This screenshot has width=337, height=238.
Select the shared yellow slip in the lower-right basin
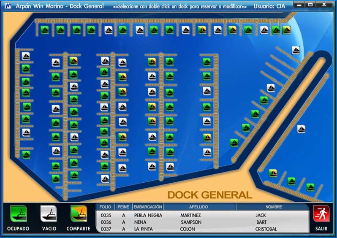[273, 173]
